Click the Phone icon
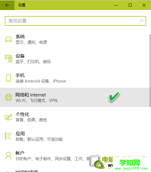The height and width of the screenshot is (172, 151). click(x=8, y=78)
